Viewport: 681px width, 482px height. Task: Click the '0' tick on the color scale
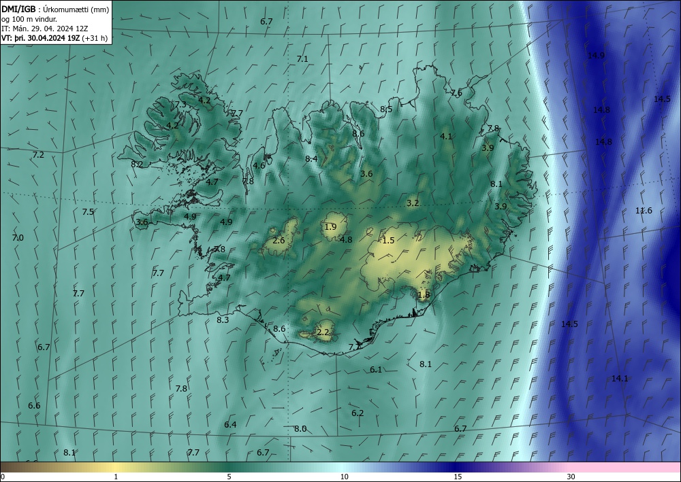(3, 477)
